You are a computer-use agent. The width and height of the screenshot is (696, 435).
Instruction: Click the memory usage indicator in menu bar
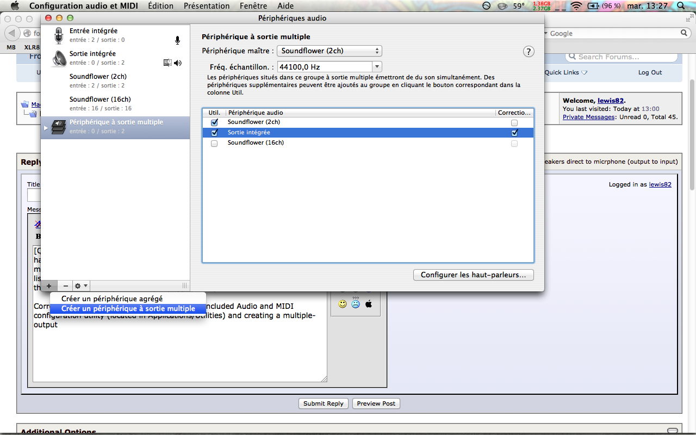542,6
